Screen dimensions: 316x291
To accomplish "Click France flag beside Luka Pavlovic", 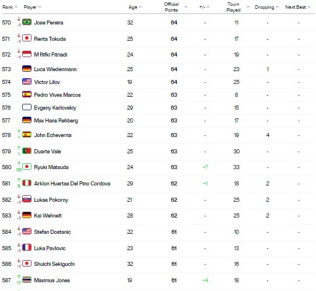I will [x=27, y=247].
